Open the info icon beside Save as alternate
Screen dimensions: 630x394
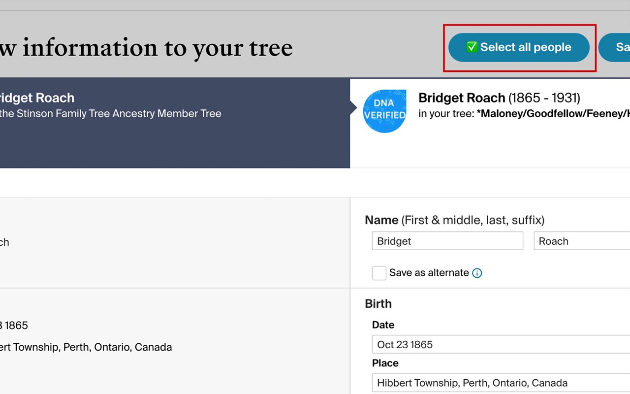click(x=477, y=273)
